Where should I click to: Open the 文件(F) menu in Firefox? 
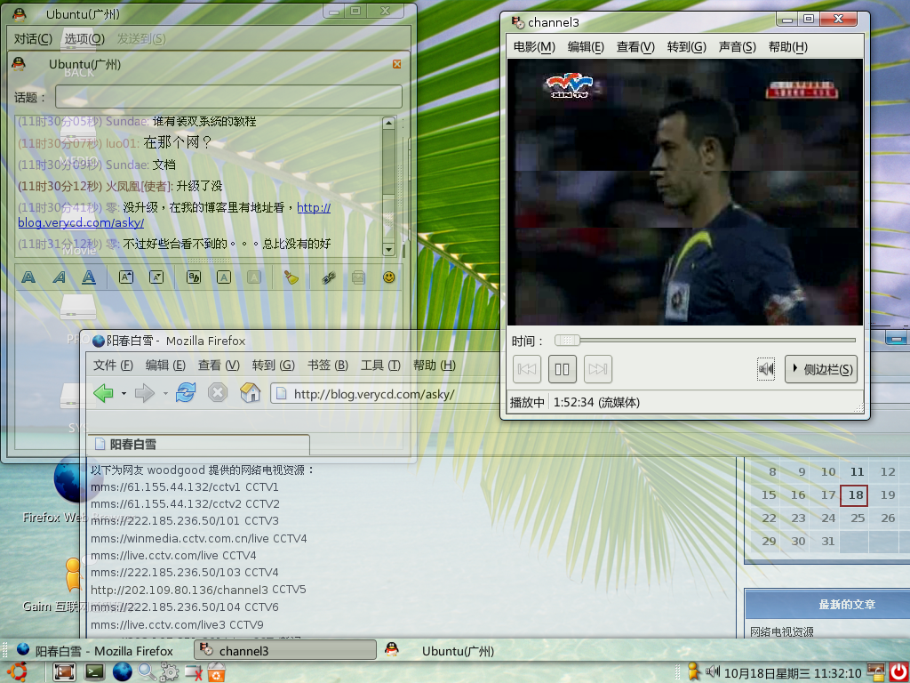113,366
